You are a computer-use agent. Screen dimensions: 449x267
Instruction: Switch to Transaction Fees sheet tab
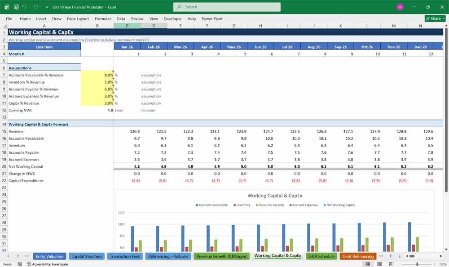coord(125,256)
